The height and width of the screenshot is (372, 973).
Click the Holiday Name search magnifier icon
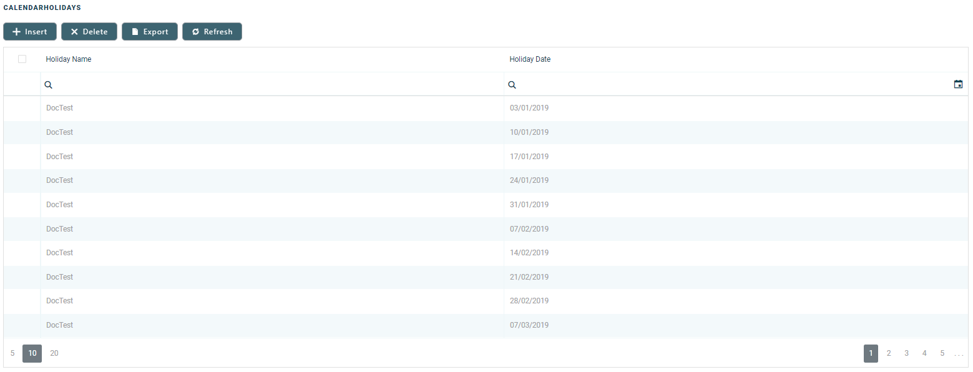tap(48, 85)
